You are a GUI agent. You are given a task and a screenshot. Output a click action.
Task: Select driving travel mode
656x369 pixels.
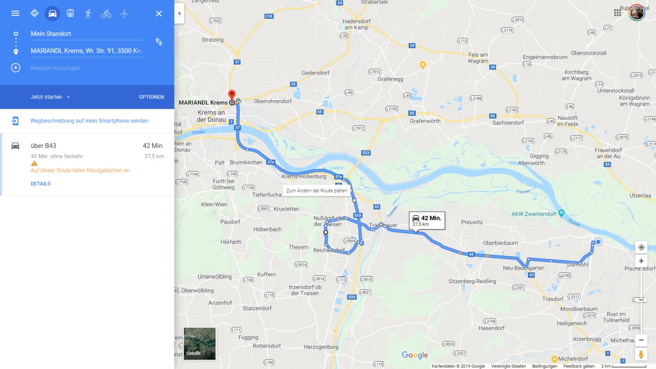(x=52, y=14)
